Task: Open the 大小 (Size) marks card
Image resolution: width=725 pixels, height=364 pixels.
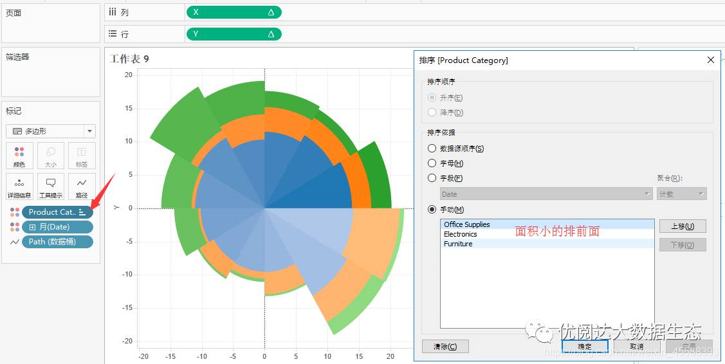Action: pos(51,156)
